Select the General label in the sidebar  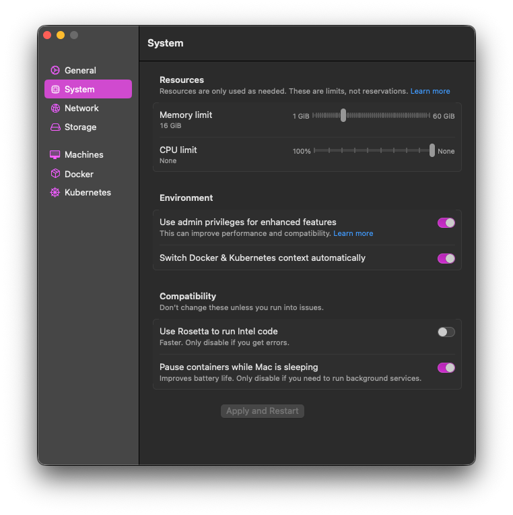pyautogui.click(x=80, y=70)
